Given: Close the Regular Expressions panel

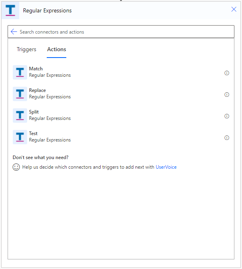Looking at the screenshot, I should click(234, 9).
